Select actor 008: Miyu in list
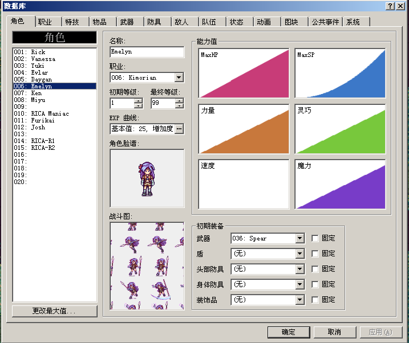This screenshot has height=343, width=409. pyautogui.click(x=55, y=100)
